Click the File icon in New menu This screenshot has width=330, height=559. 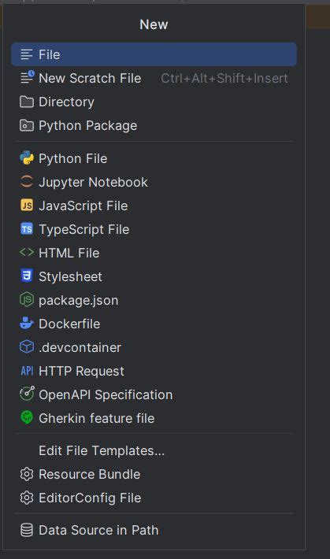coord(27,54)
